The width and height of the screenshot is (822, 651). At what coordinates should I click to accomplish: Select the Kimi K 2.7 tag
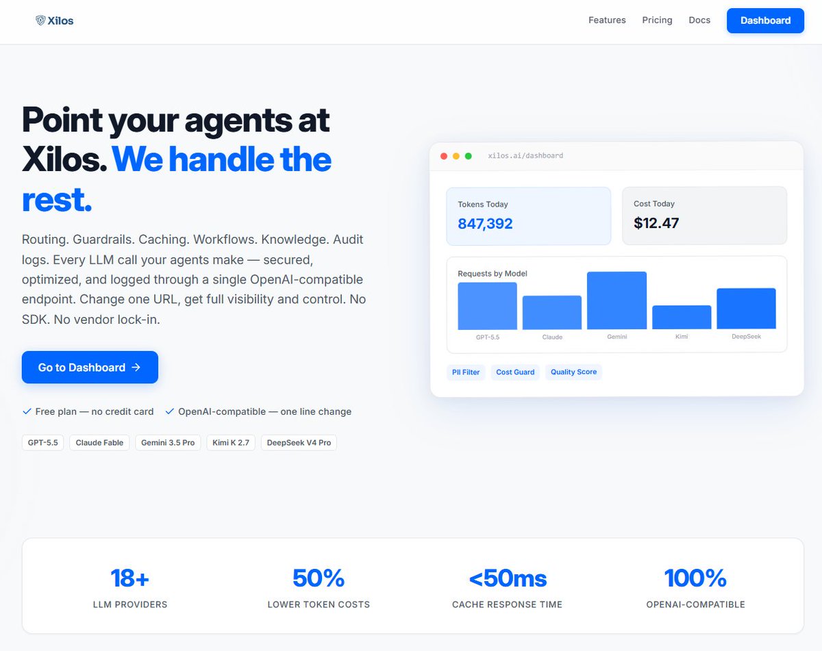pos(231,443)
